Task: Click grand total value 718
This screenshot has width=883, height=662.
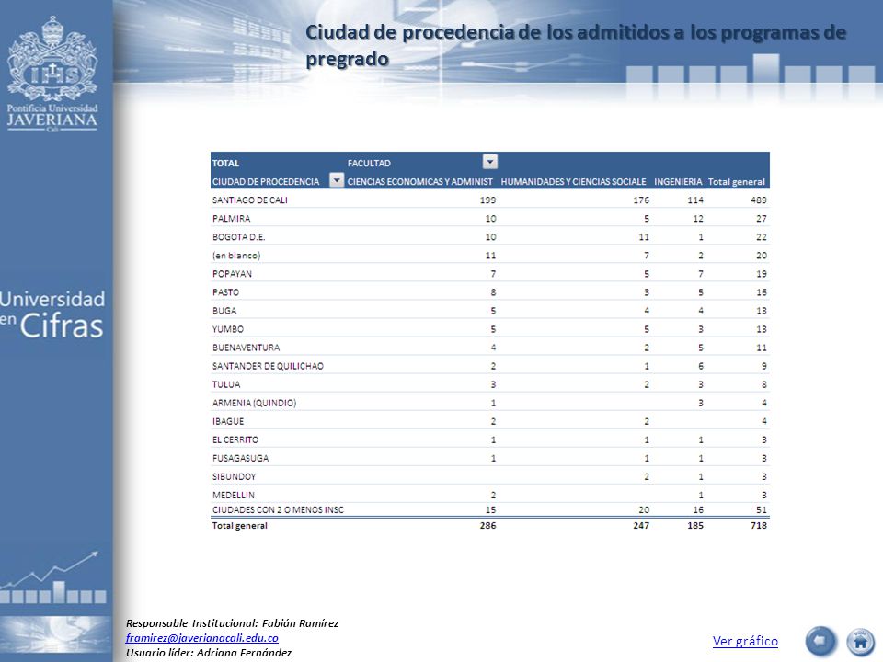Action: point(759,525)
